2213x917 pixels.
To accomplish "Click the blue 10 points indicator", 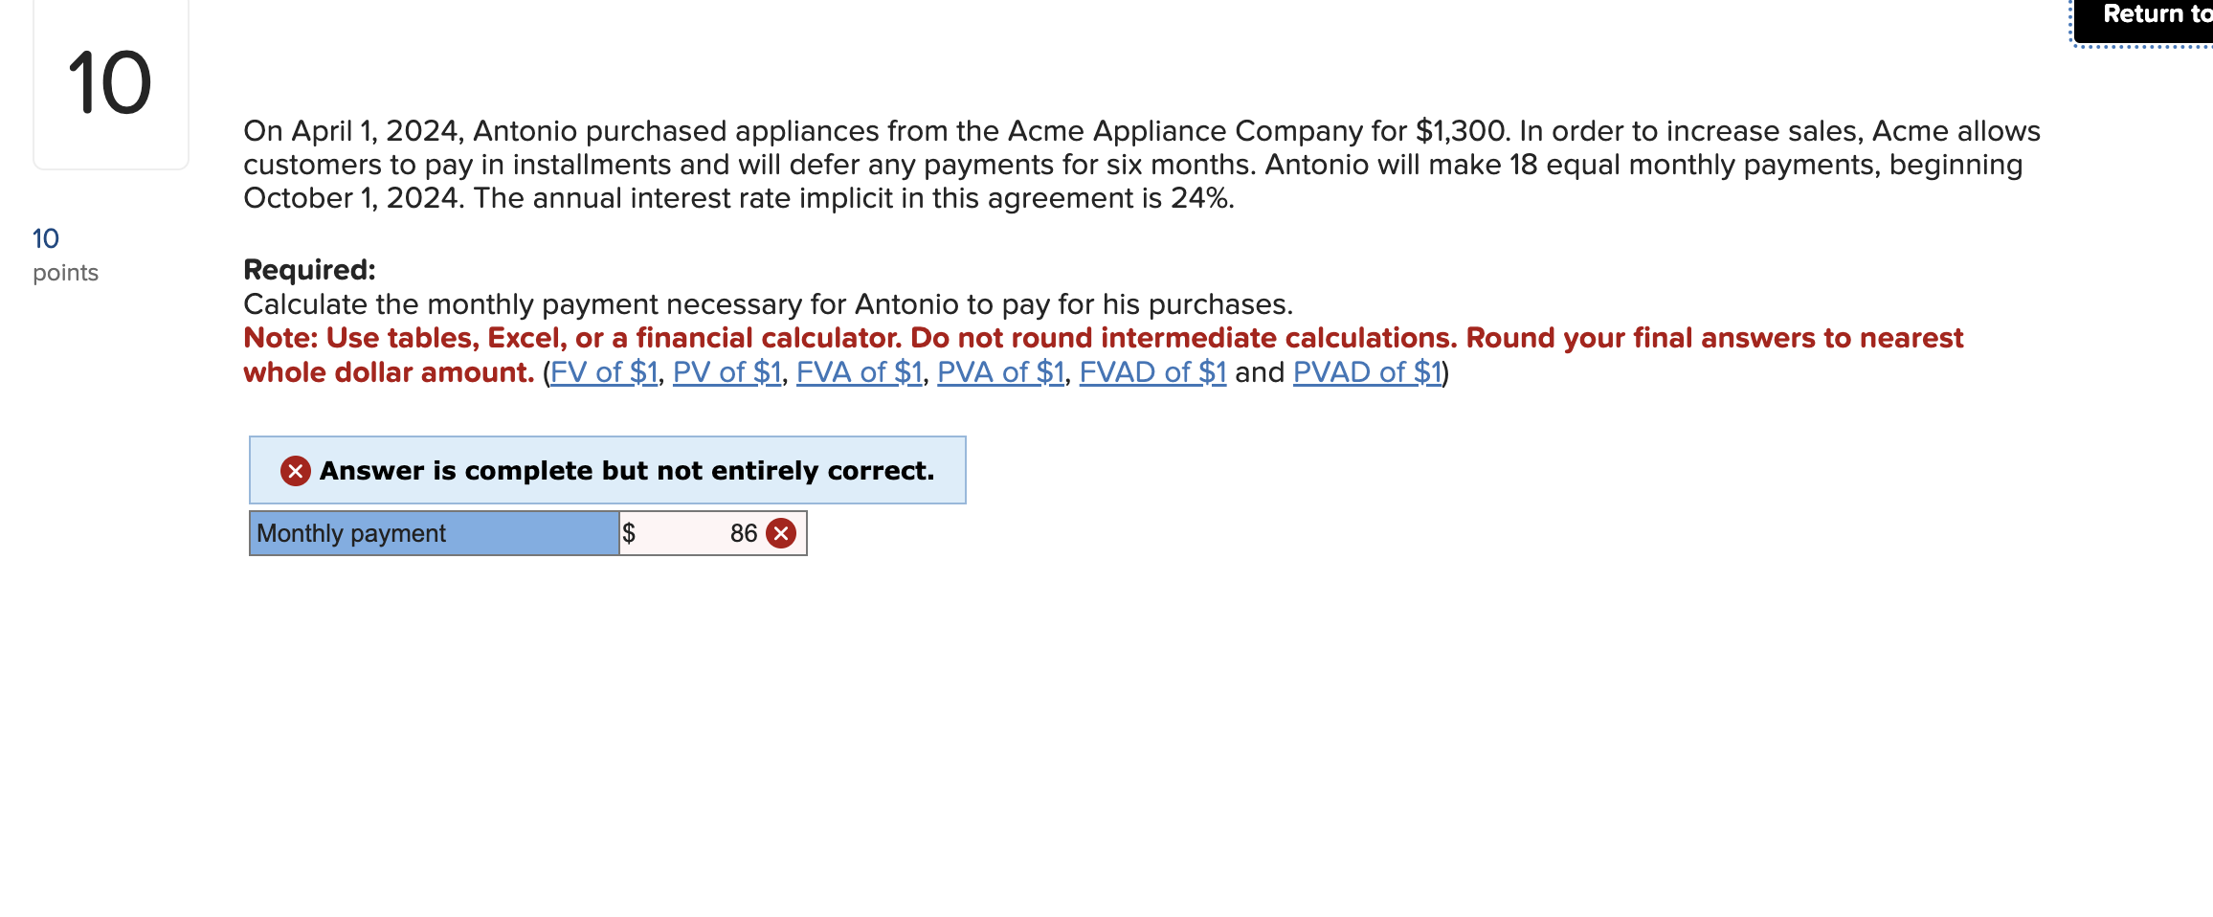I will coord(43,236).
